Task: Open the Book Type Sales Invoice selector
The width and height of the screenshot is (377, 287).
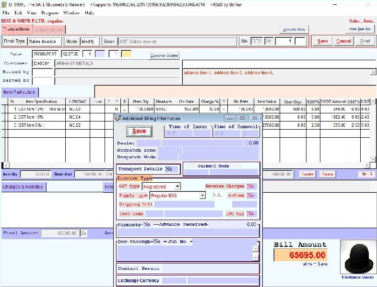Action: click(x=44, y=42)
